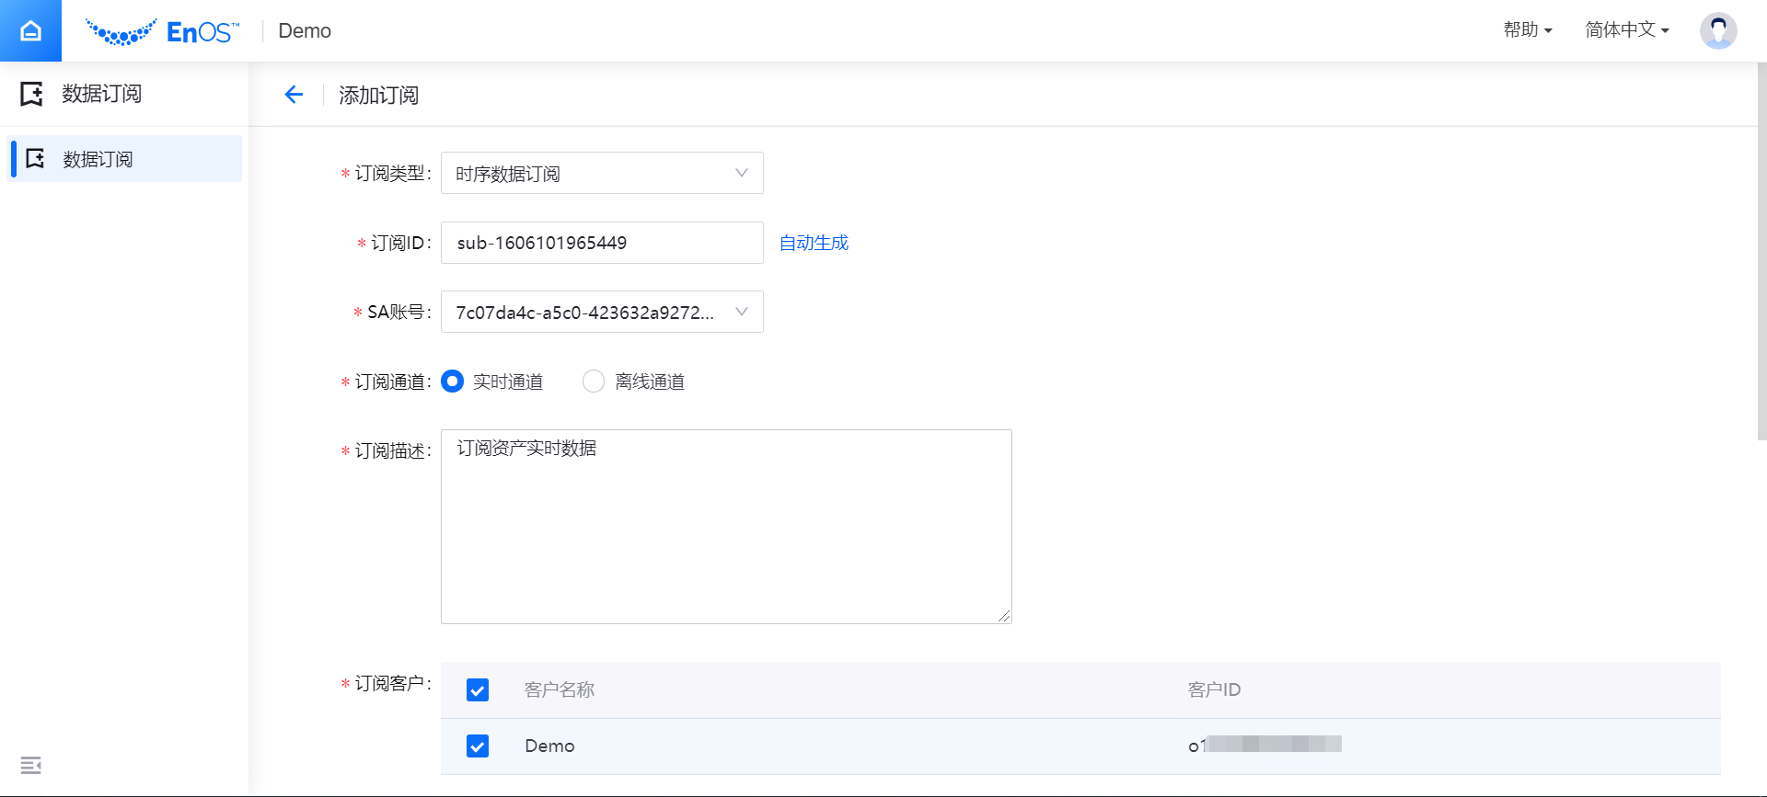Expand the SA账号 dropdown
This screenshot has height=797, width=1767.
click(x=602, y=312)
